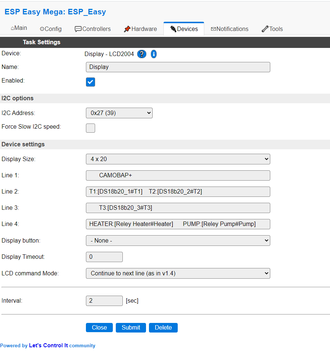Open the I2C Address dropdown
The height and width of the screenshot is (355, 330).
119,113
